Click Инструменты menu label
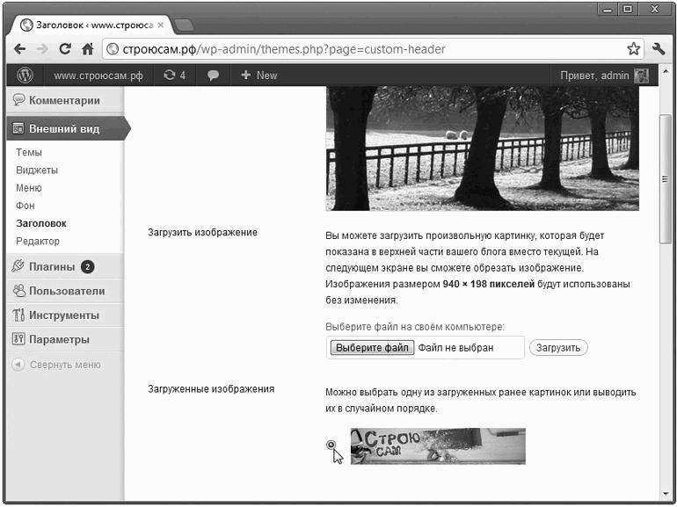Screen dimensions: 677x507 click(x=64, y=315)
